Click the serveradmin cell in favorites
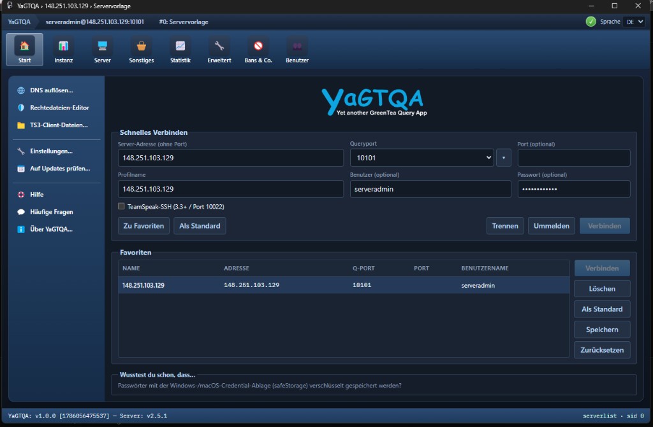The width and height of the screenshot is (653, 427). click(x=478, y=285)
